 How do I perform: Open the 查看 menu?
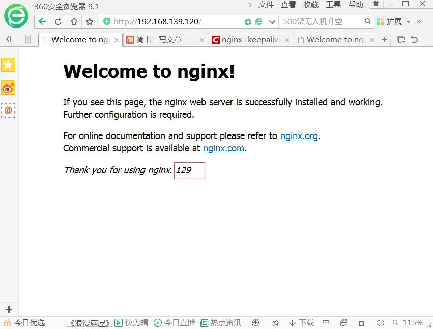[288, 5]
